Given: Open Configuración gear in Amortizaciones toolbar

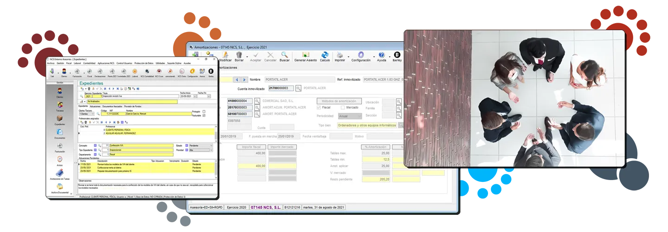Looking at the screenshot, I should coord(361,55).
